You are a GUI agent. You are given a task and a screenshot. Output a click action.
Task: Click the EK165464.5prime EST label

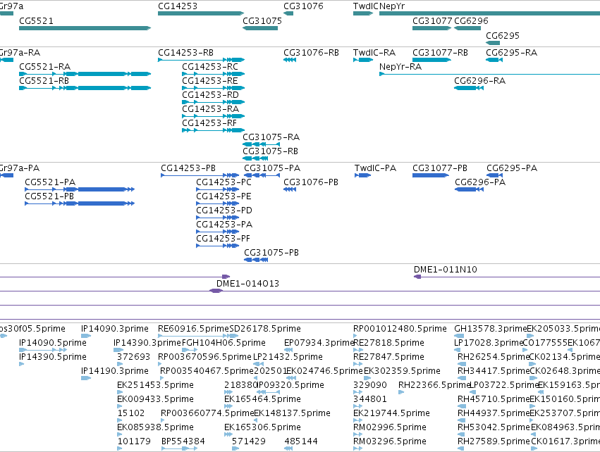tap(262, 399)
